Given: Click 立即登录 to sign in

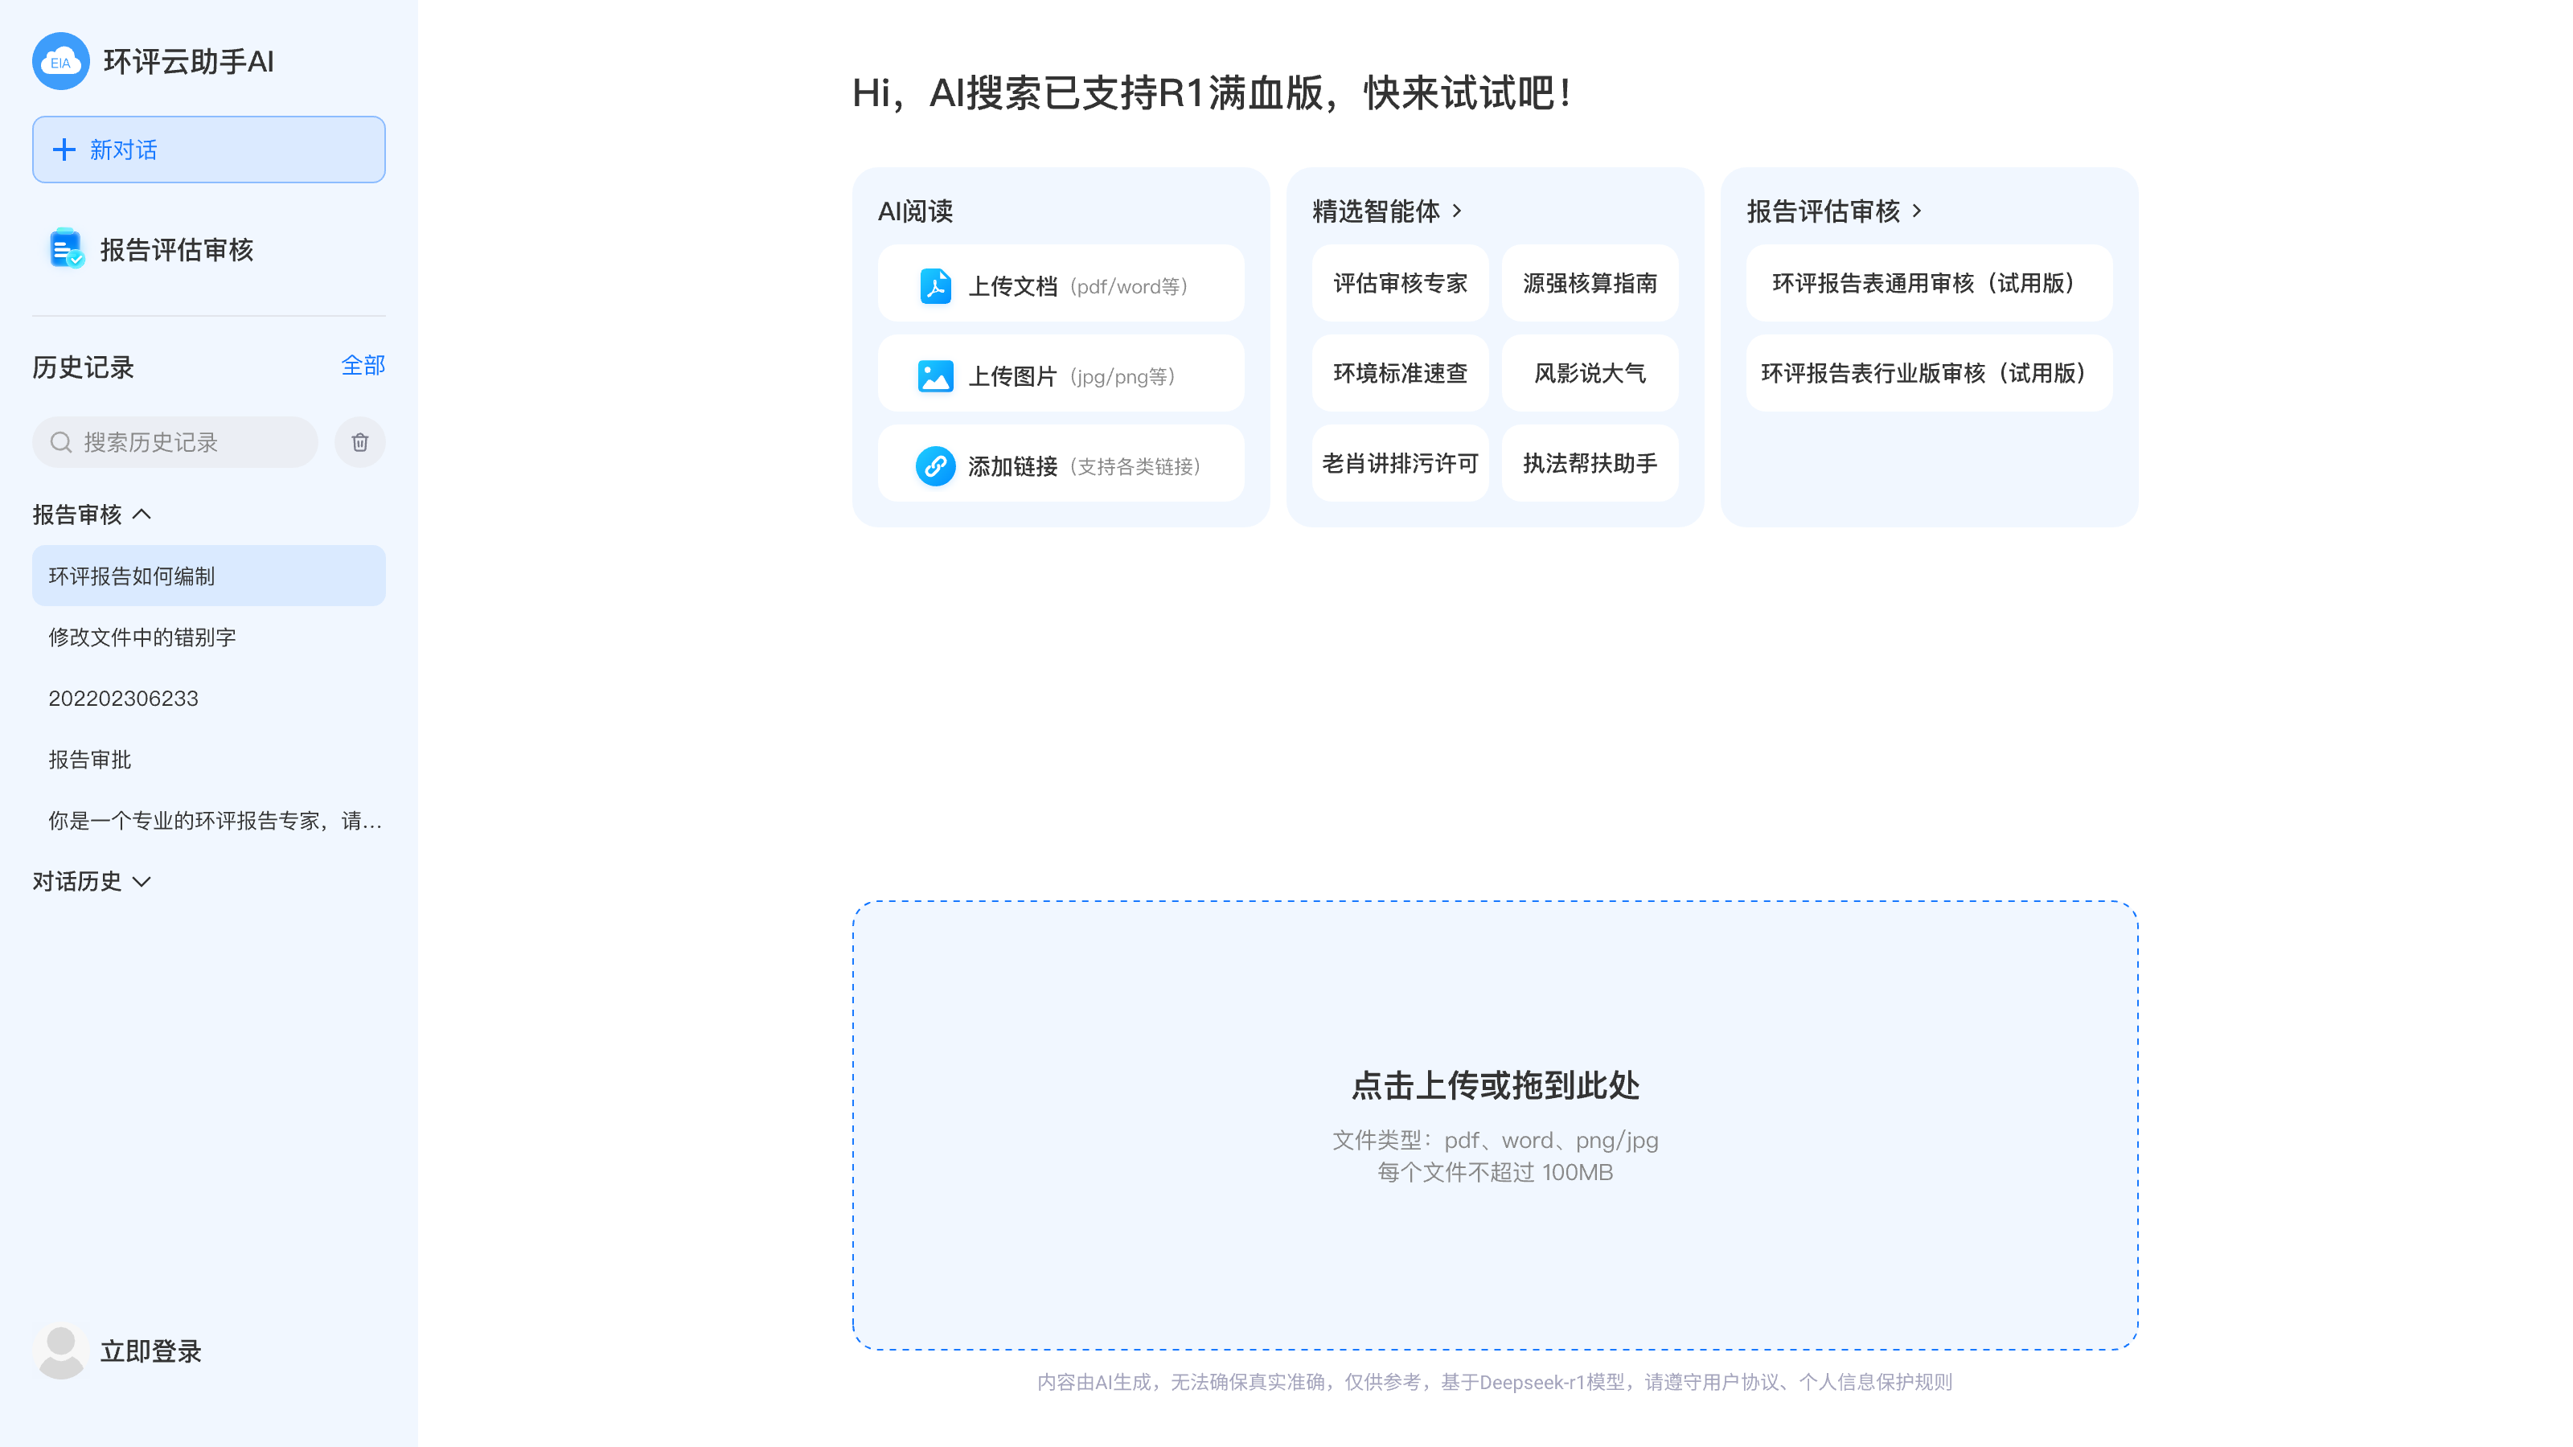Looking at the screenshot, I should coord(151,1351).
